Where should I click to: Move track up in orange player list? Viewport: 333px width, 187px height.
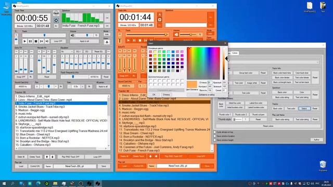pyautogui.click(x=150, y=156)
